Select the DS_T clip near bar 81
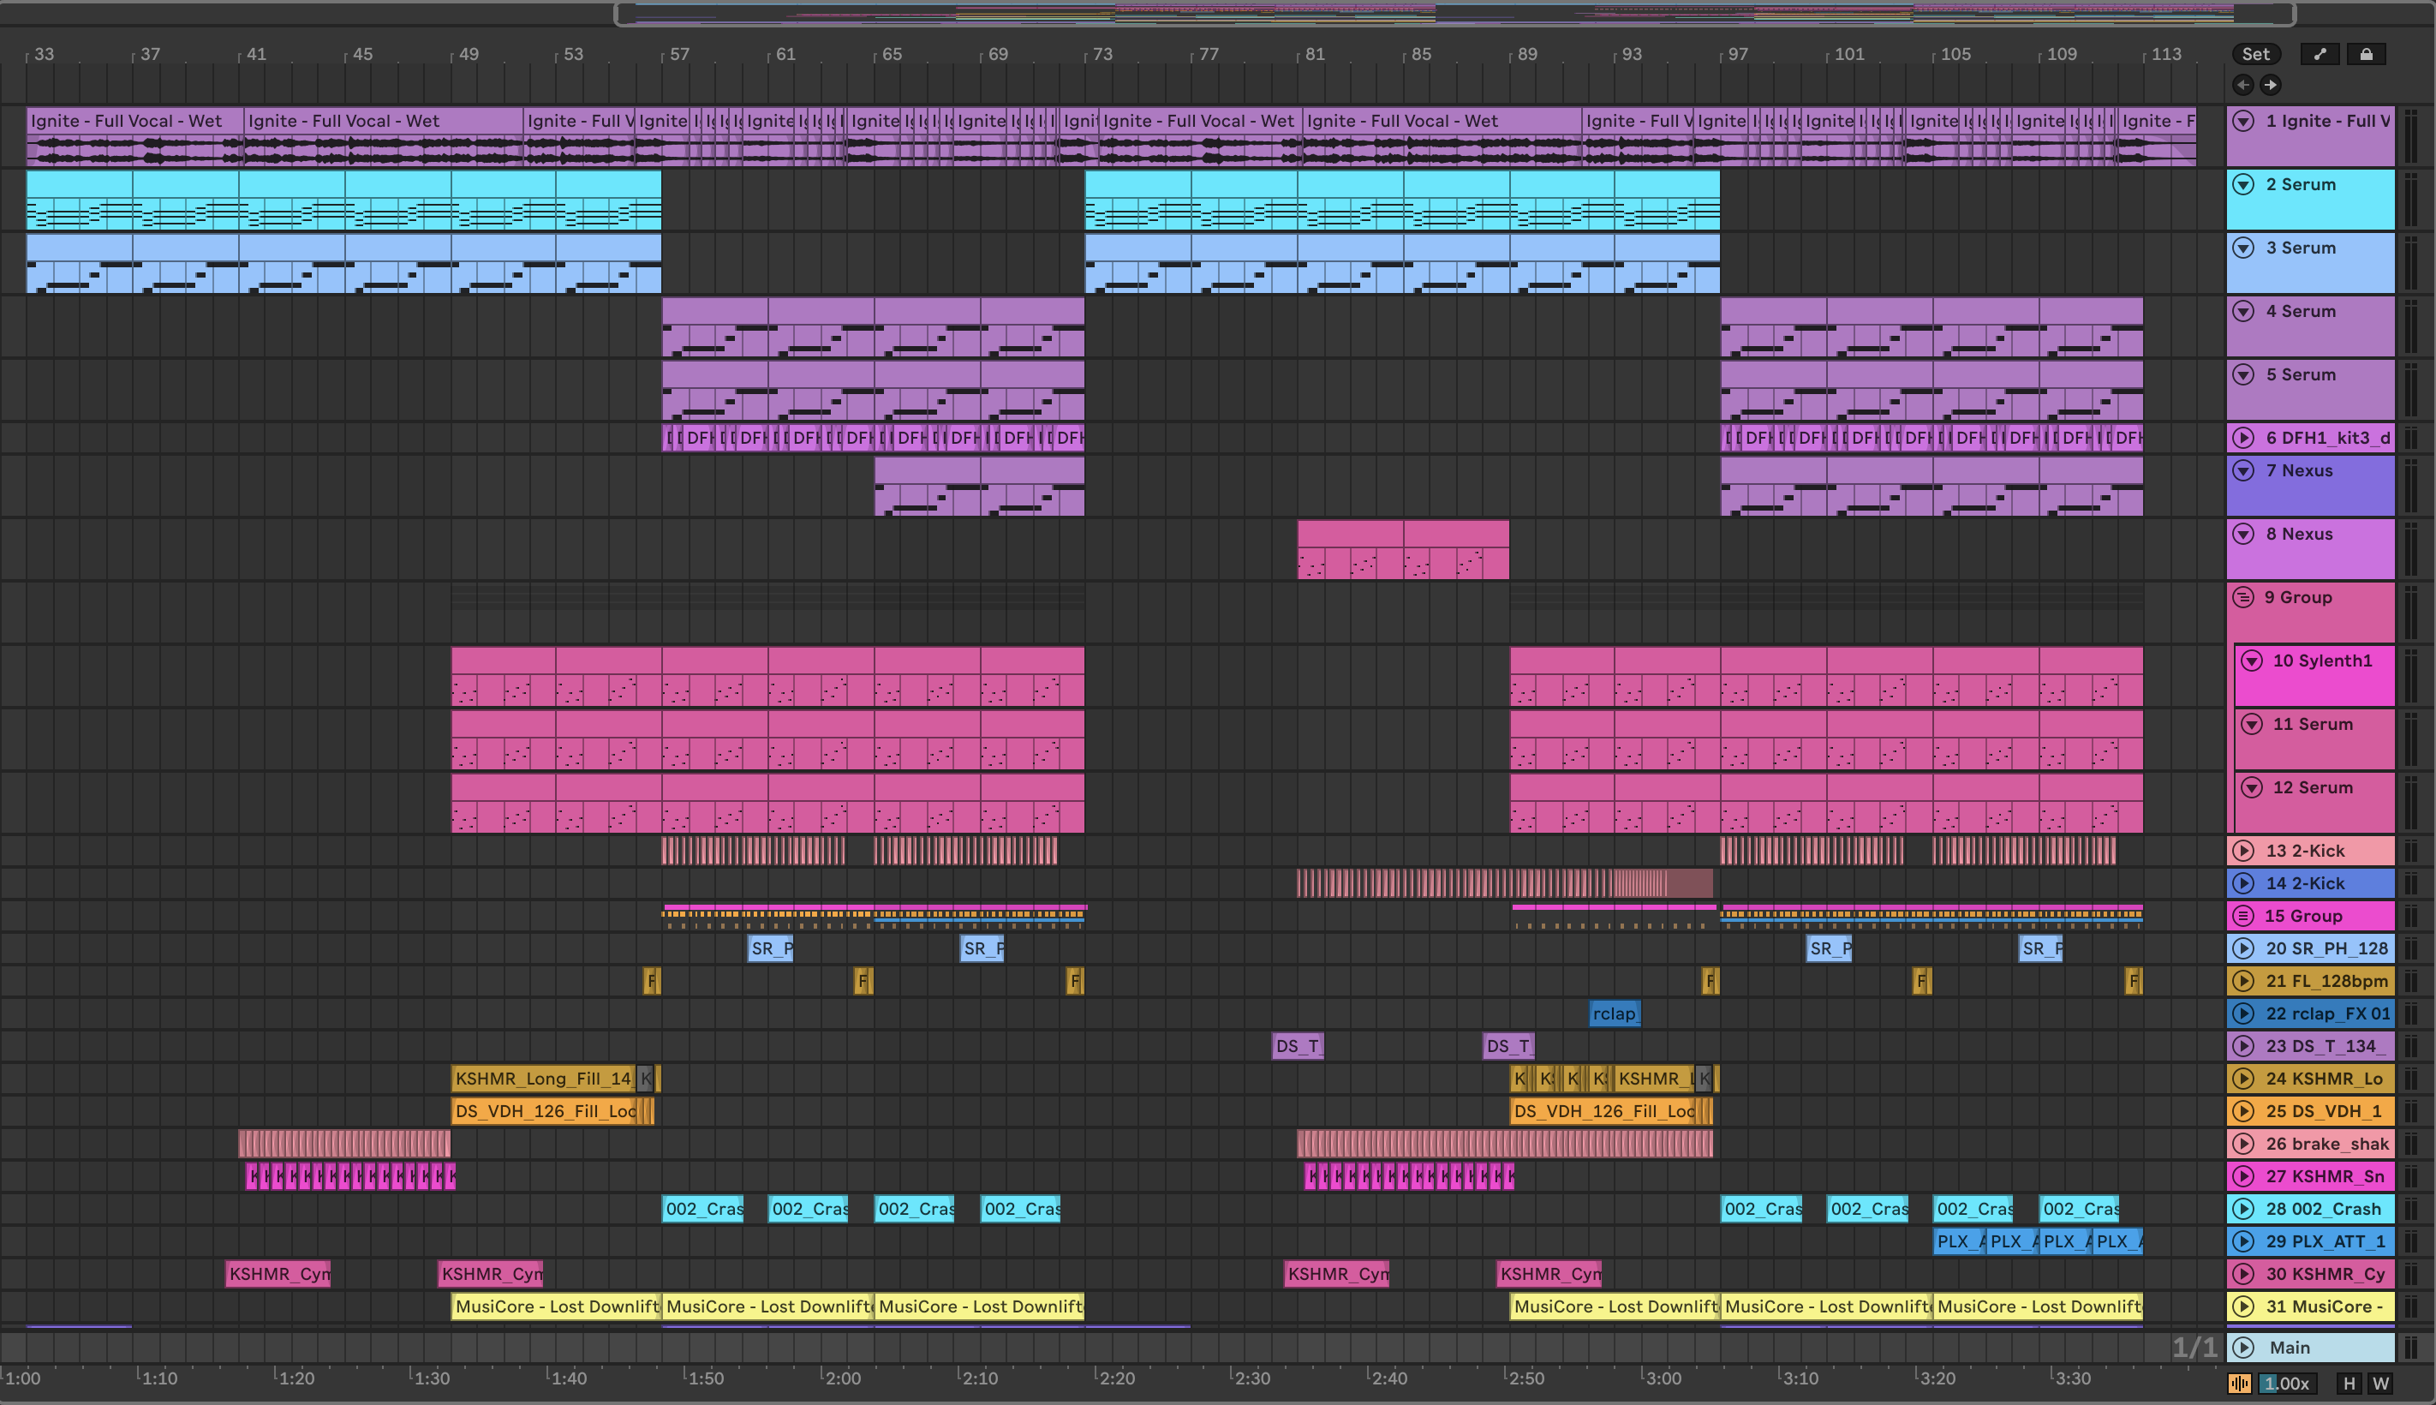 pyautogui.click(x=1298, y=1046)
